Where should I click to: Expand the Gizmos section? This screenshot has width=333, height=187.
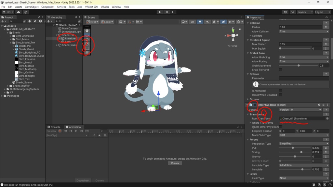pos(248,99)
